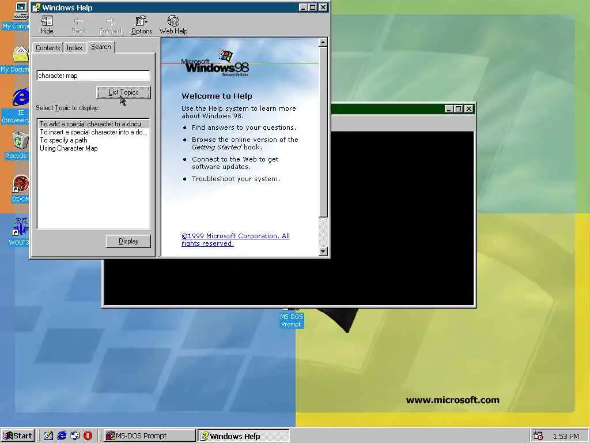Click the Show Desktop quick launch icon
The width and height of the screenshot is (590, 443).
click(48, 436)
